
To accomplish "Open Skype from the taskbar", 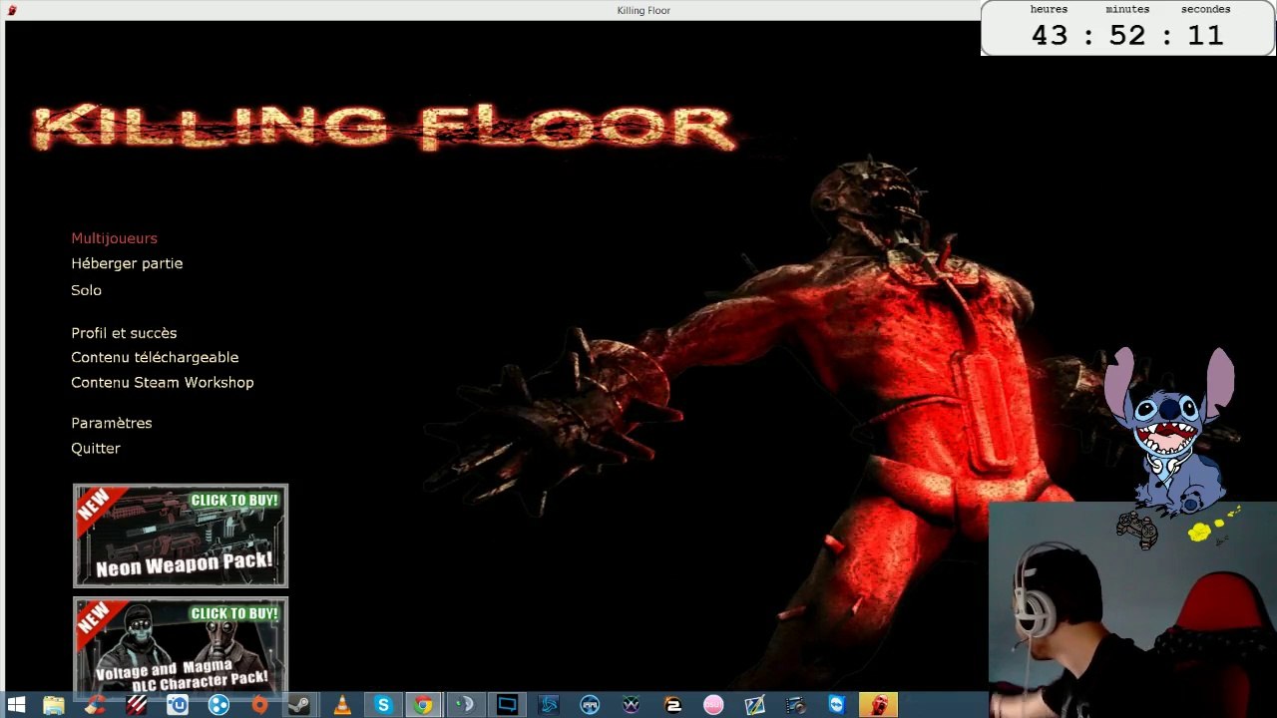I will tap(383, 705).
